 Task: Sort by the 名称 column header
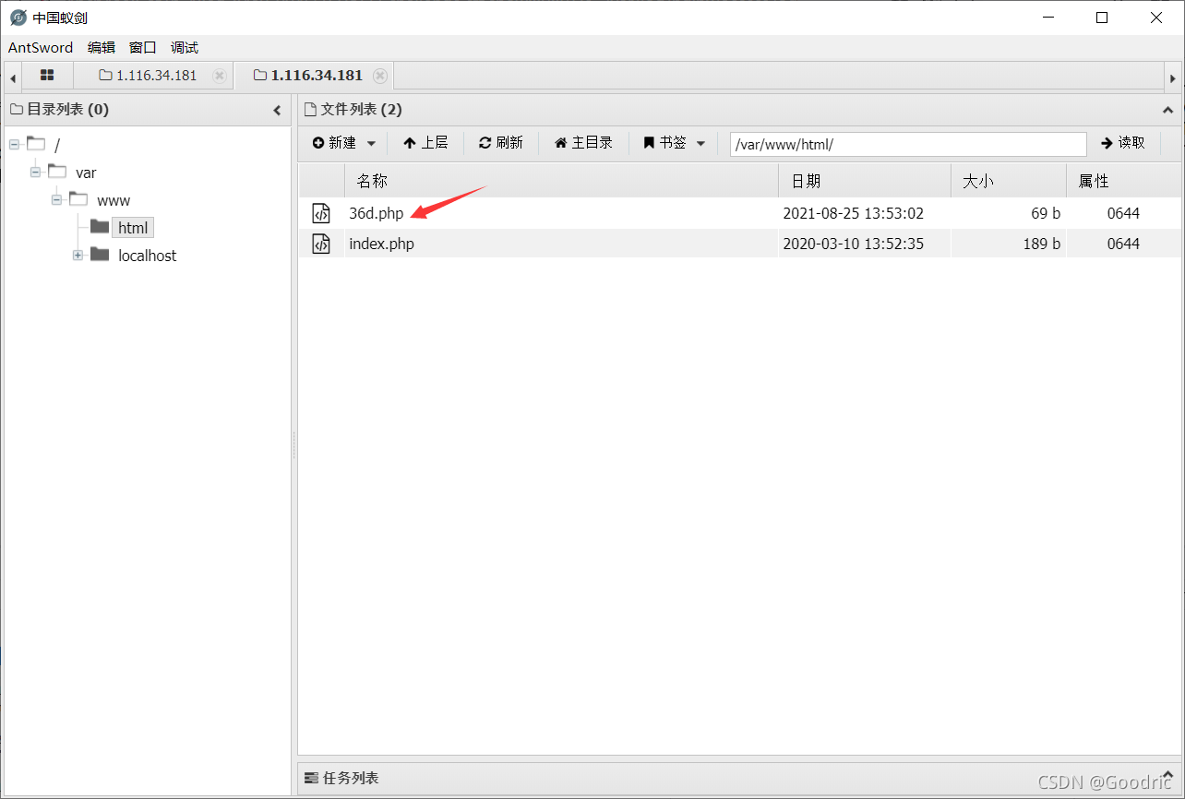coord(561,181)
